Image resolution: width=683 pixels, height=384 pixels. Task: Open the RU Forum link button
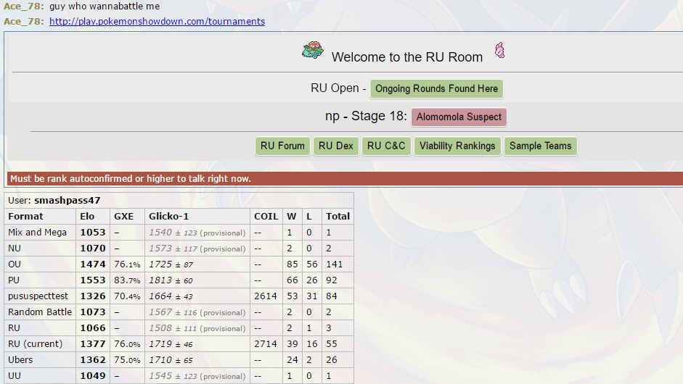pos(282,146)
